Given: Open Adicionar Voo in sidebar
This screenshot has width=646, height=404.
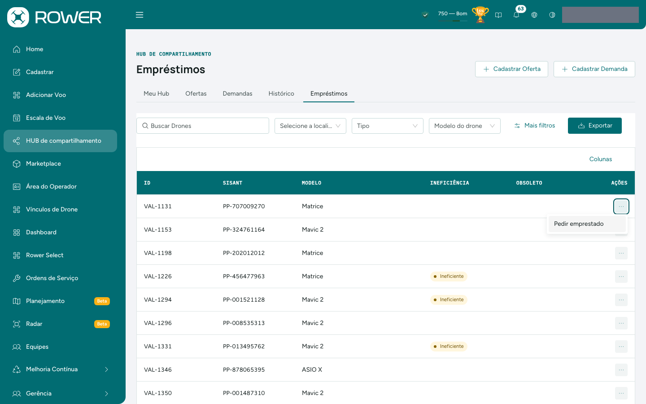Looking at the screenshot, I should [x=60, y=95].
